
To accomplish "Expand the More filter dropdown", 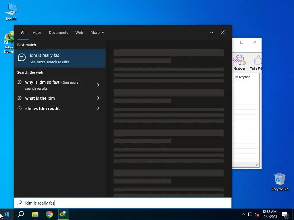I will point(97,33).
